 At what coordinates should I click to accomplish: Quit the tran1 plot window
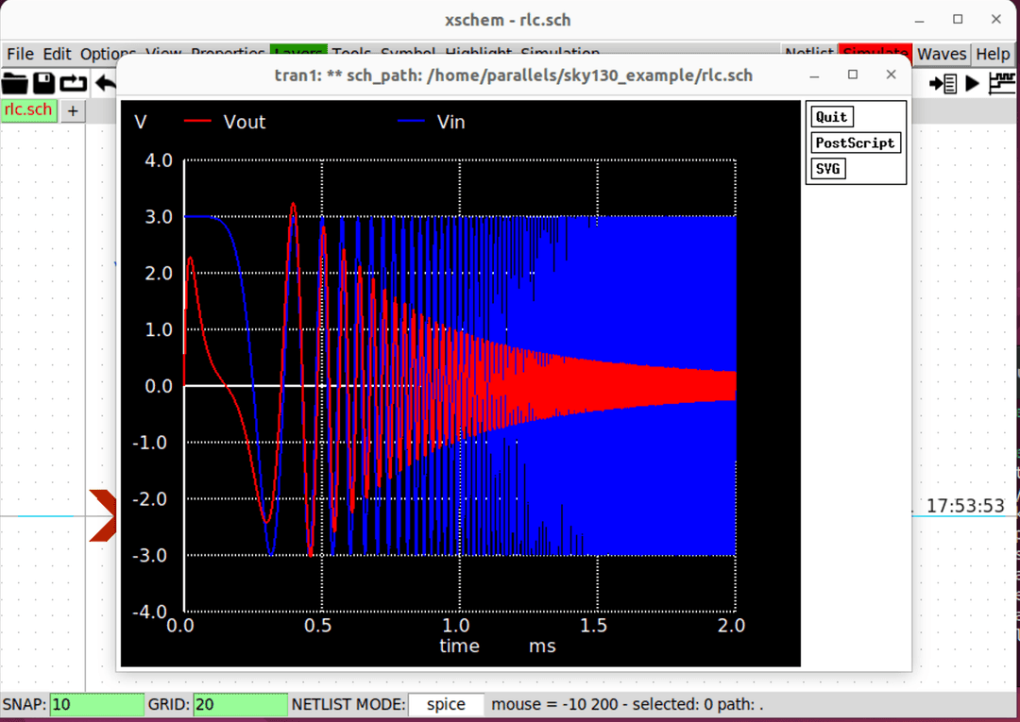click(832, 117)
